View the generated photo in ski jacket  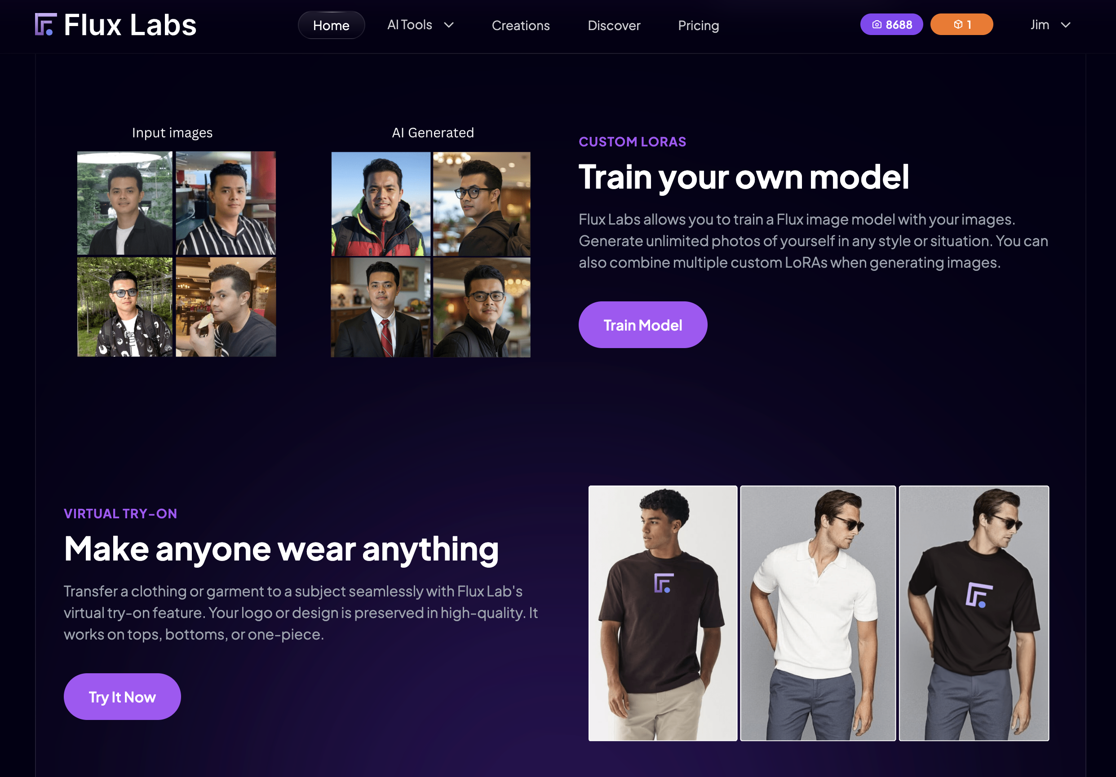[x=381, y=203]
